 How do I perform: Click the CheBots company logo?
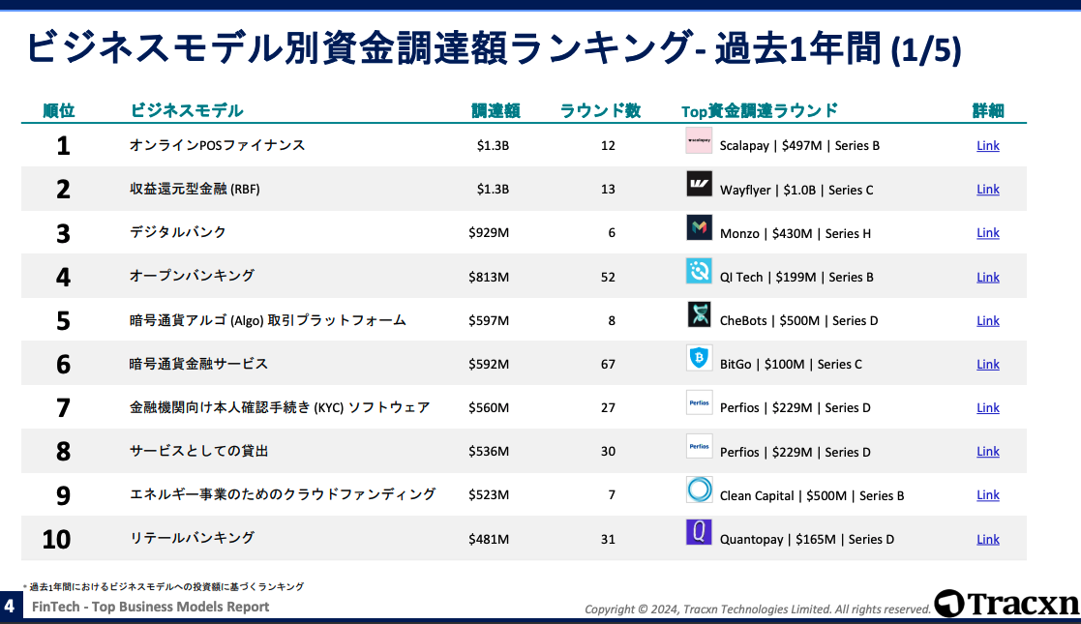(699, 315)
